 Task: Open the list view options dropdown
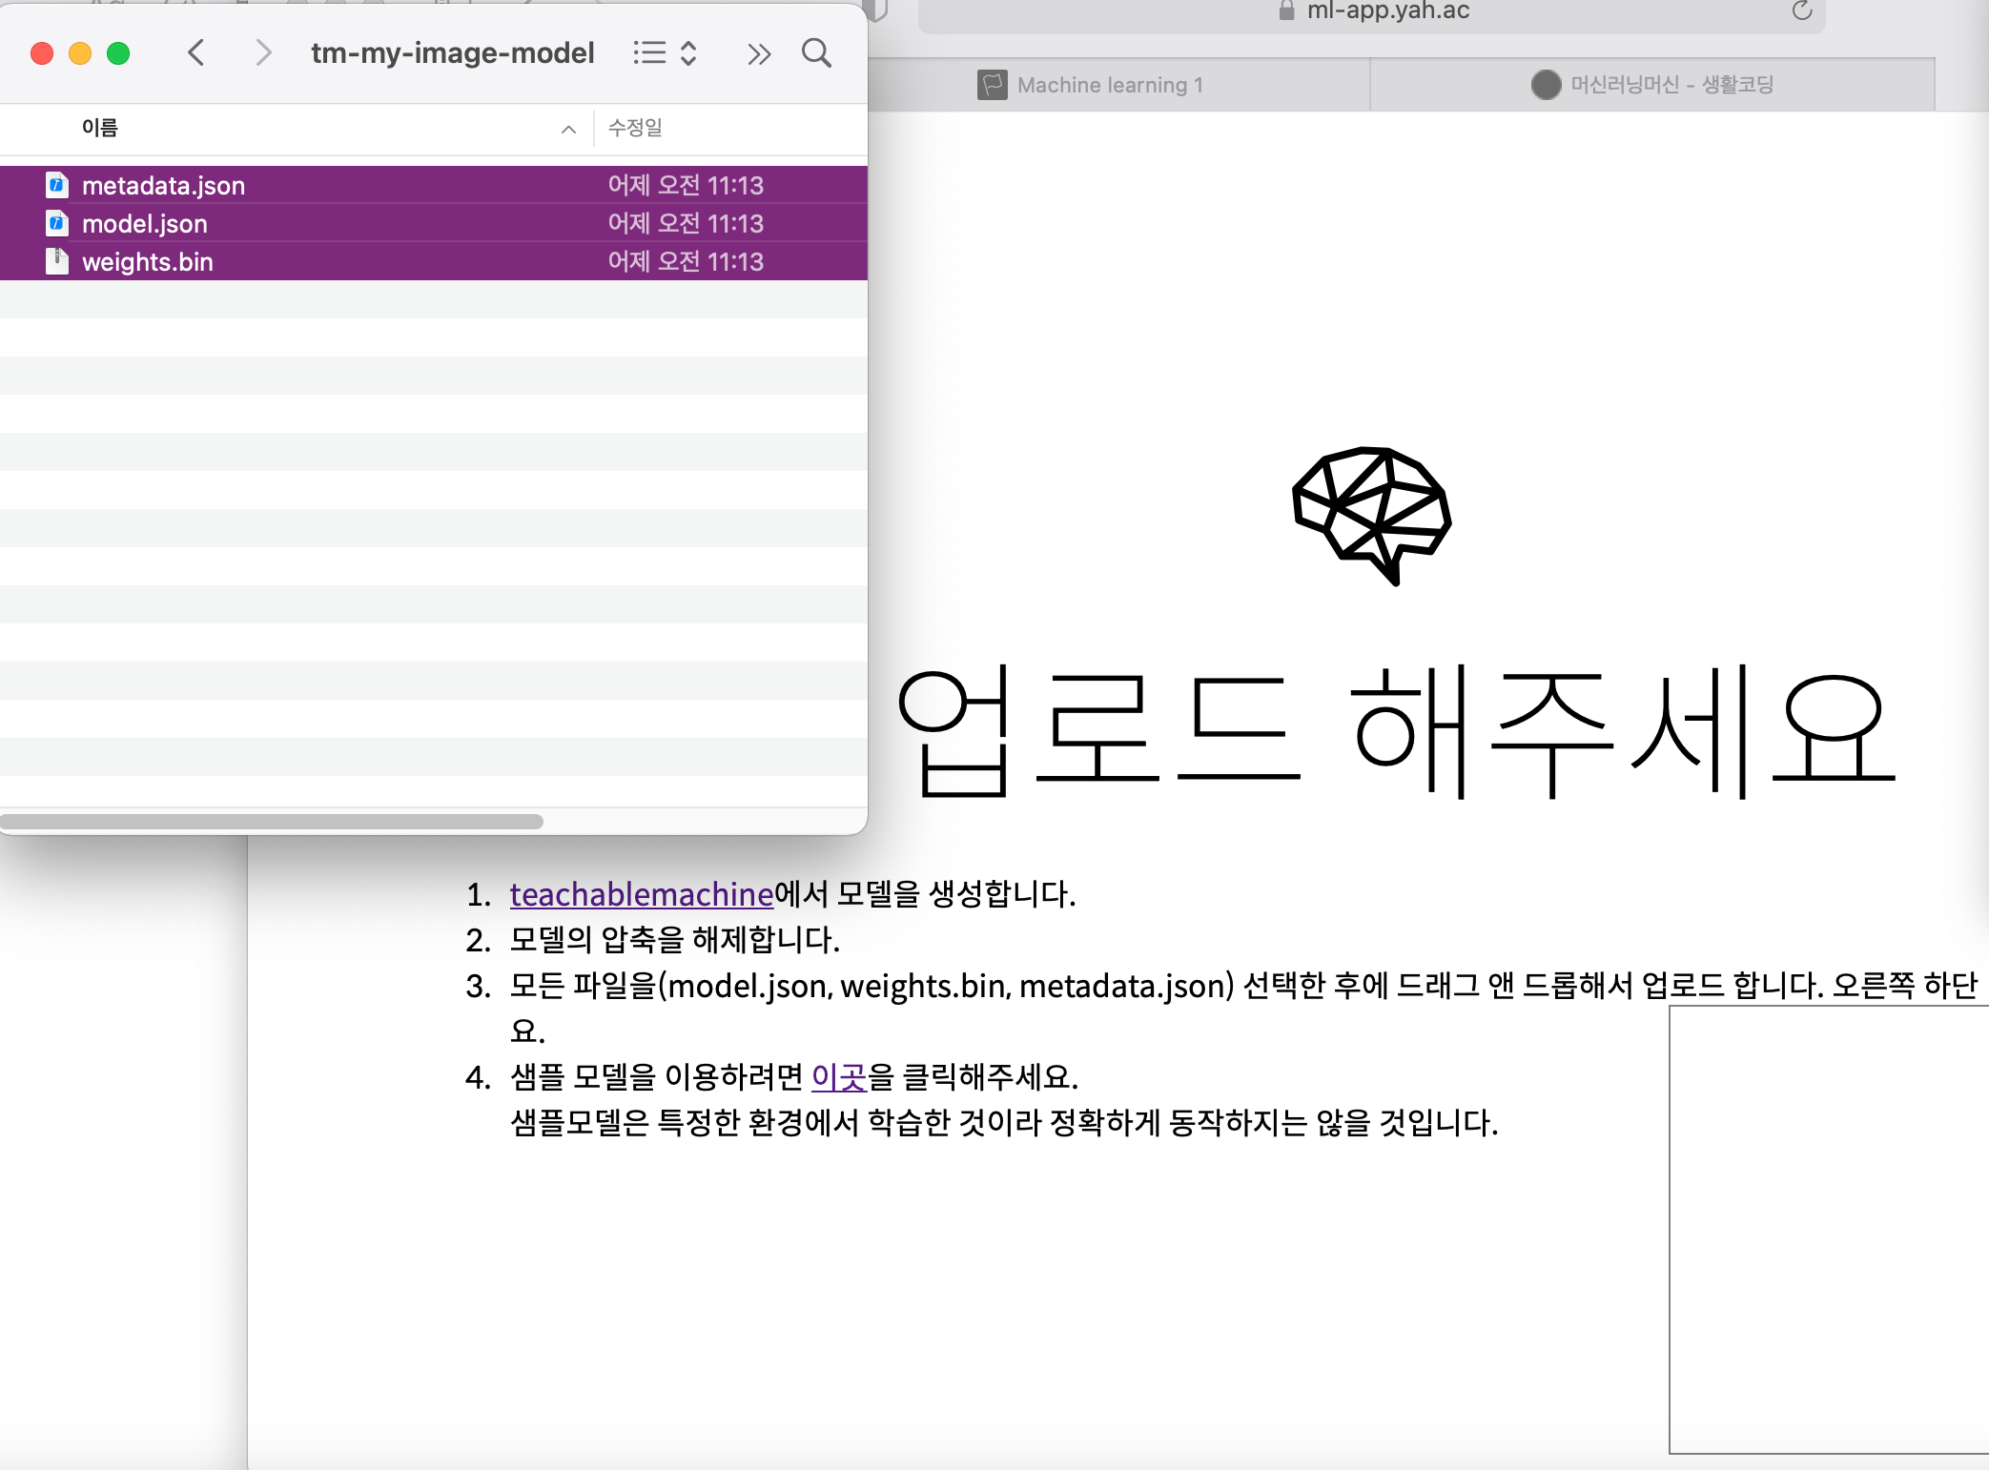(x=666, y=52)
